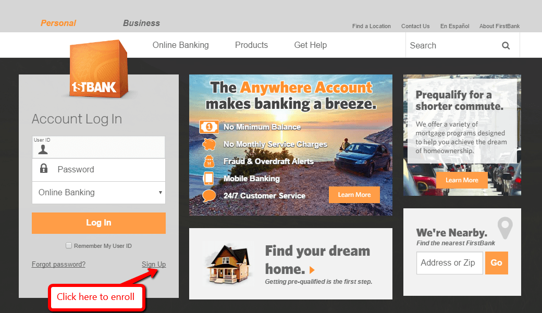
Task: Click the mobile phone icon for Mobile Banking
Action: click(208, 178)
